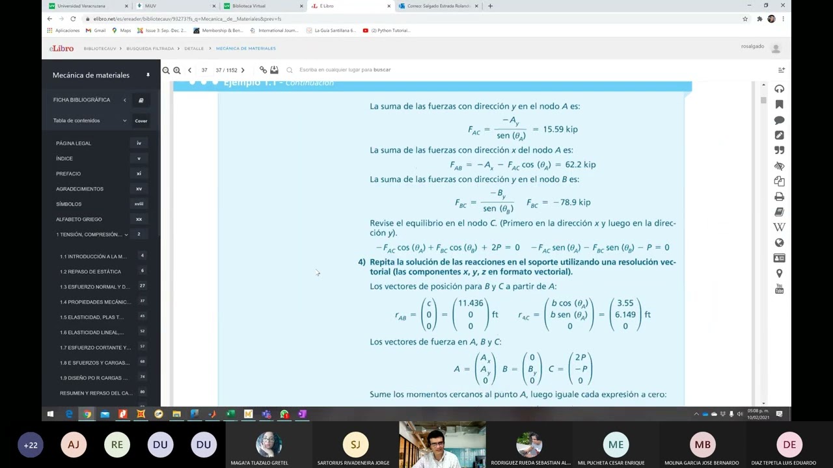Switch to Correo: Salgado Estrada tab
The height and width of the screenshot is (468, 833).
pyautogui.click(x=439, y=6)
